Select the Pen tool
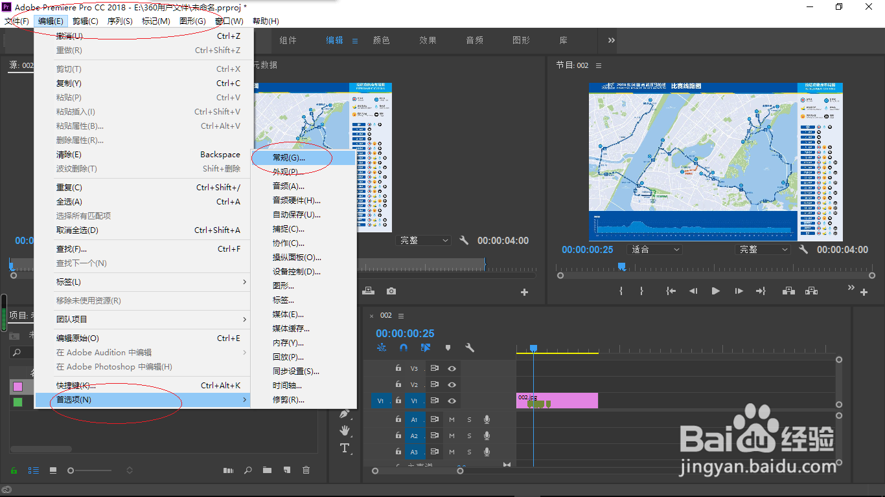The height and width of the screenshot is (497, 885). point(345,414)
